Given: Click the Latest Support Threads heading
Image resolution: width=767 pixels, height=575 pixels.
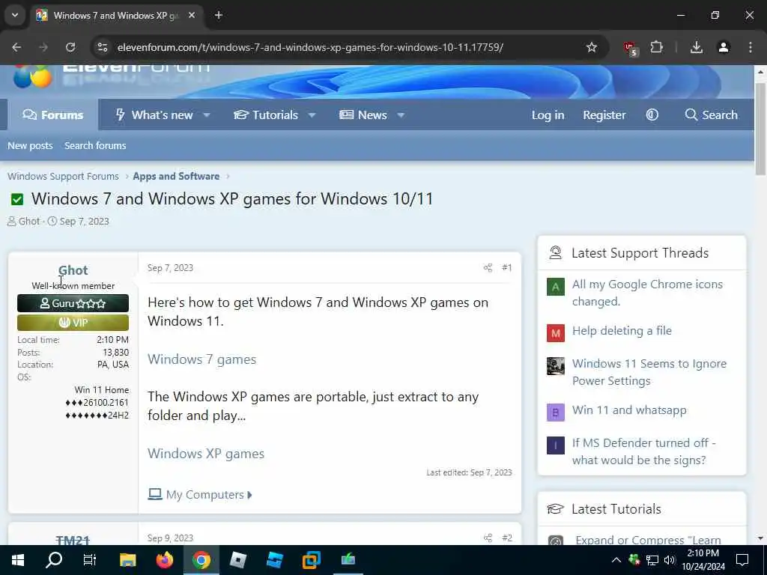Looking at the screenshot, I should point(640,253).
